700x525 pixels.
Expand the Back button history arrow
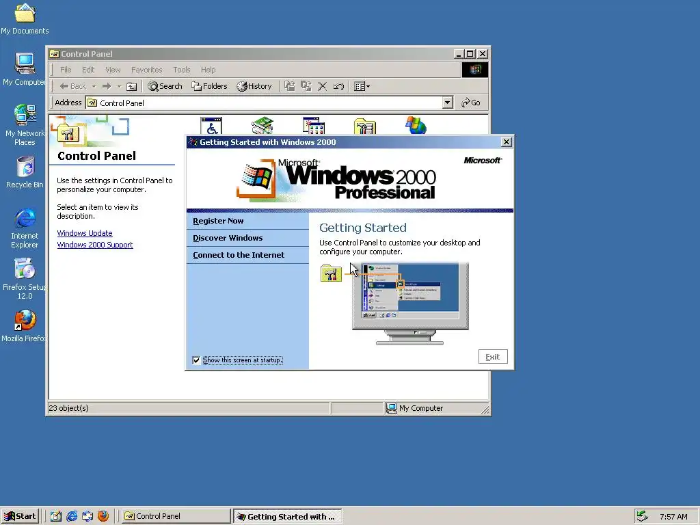[x=94, y=86]
